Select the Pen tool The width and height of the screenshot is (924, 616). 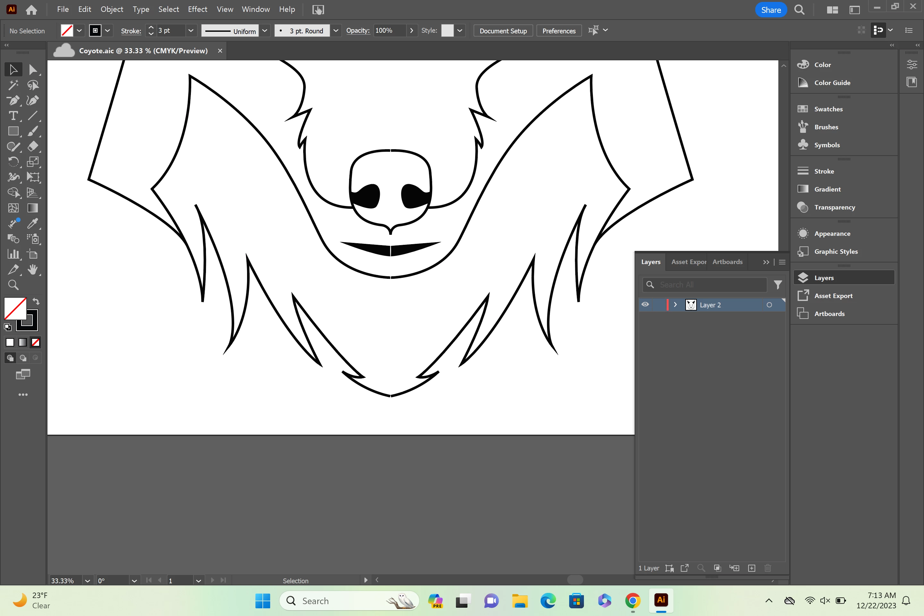(x=13, y=100)
